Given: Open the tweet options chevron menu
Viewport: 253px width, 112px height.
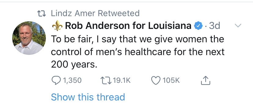Looking at the screenshot, I should tap(238, 25).
